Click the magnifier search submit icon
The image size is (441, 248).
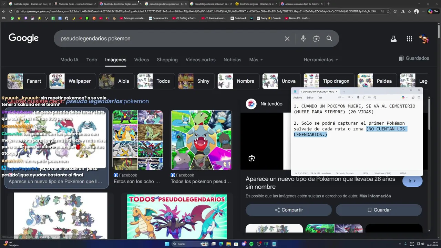click(x=329, y=39)
